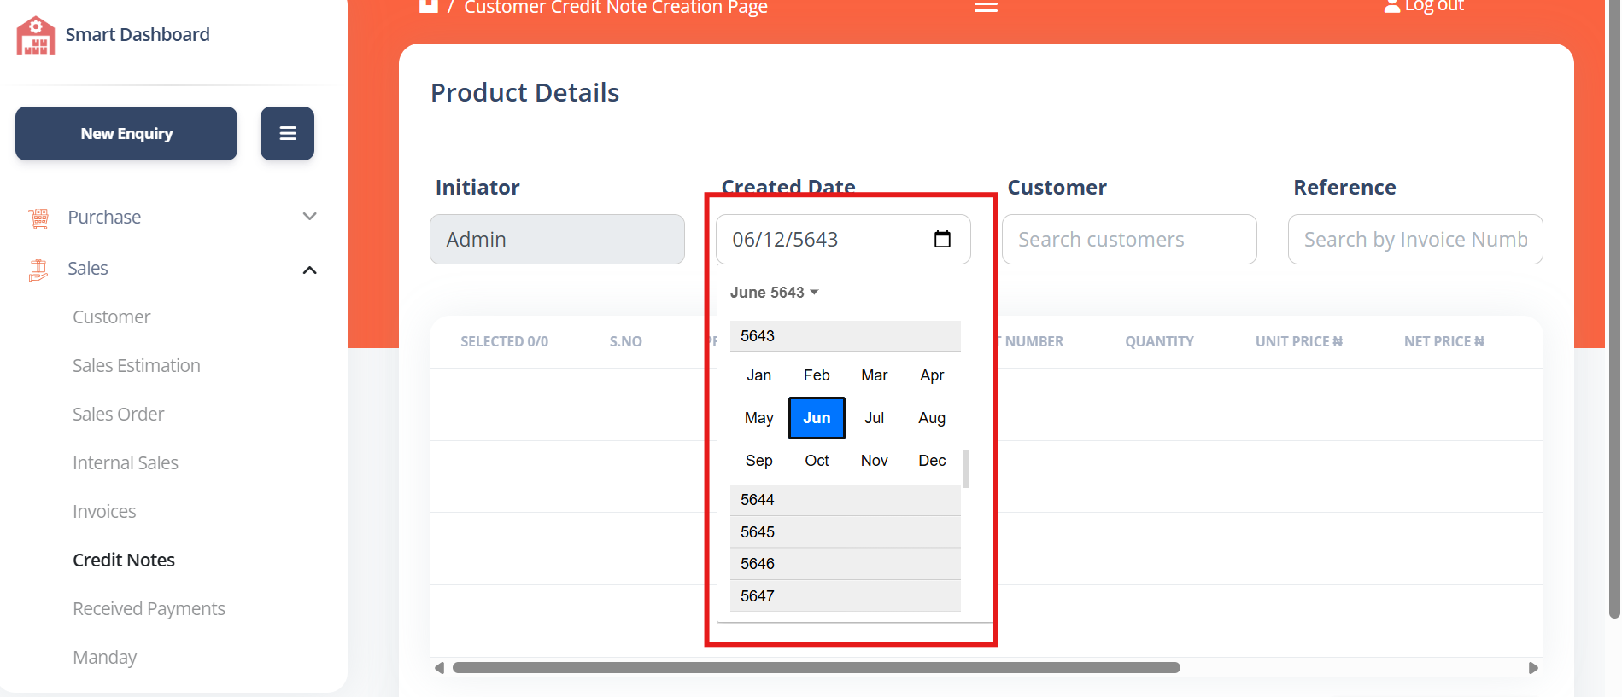Expand year 5646 in the picker list
The height and width of the screenshot is (697, 1622).
[x=845, y=564]
